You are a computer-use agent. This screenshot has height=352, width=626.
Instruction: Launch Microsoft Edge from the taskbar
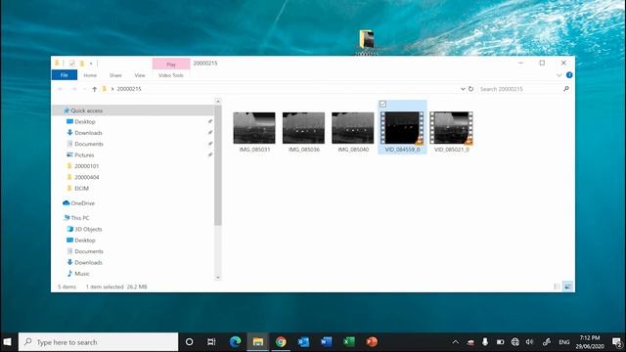[x=235, y=342]
